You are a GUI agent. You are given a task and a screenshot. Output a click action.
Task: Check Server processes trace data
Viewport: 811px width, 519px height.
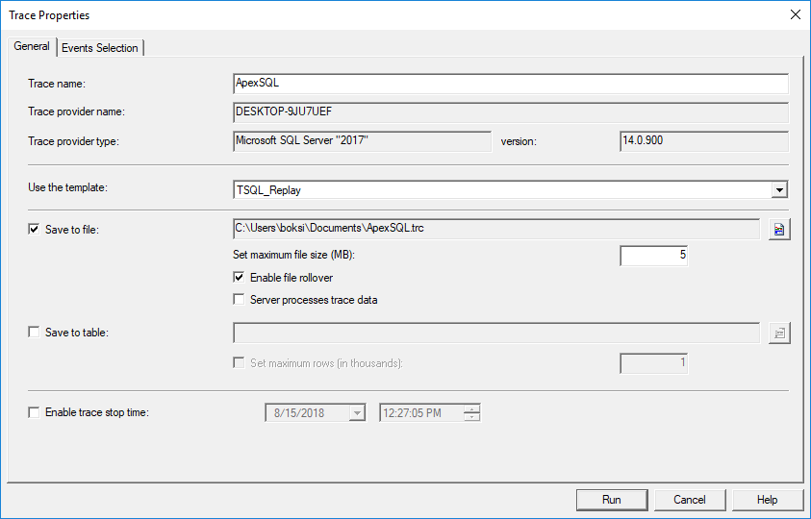(239, 299)
